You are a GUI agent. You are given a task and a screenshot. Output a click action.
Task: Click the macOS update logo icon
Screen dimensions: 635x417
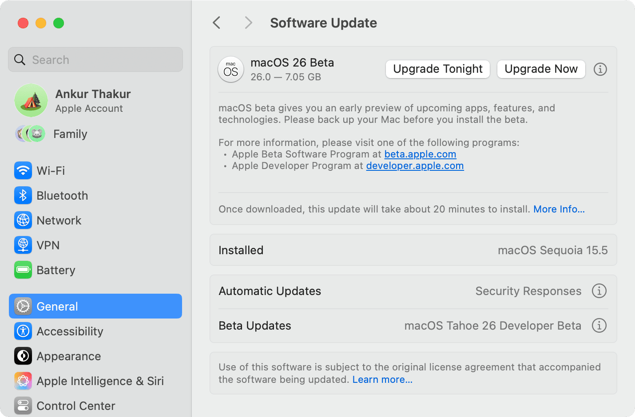click(x=231, y=69)
